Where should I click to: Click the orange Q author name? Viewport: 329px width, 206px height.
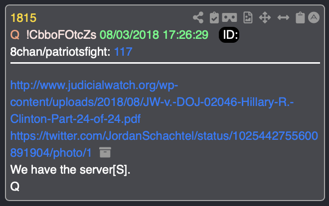tap(15, 35)
